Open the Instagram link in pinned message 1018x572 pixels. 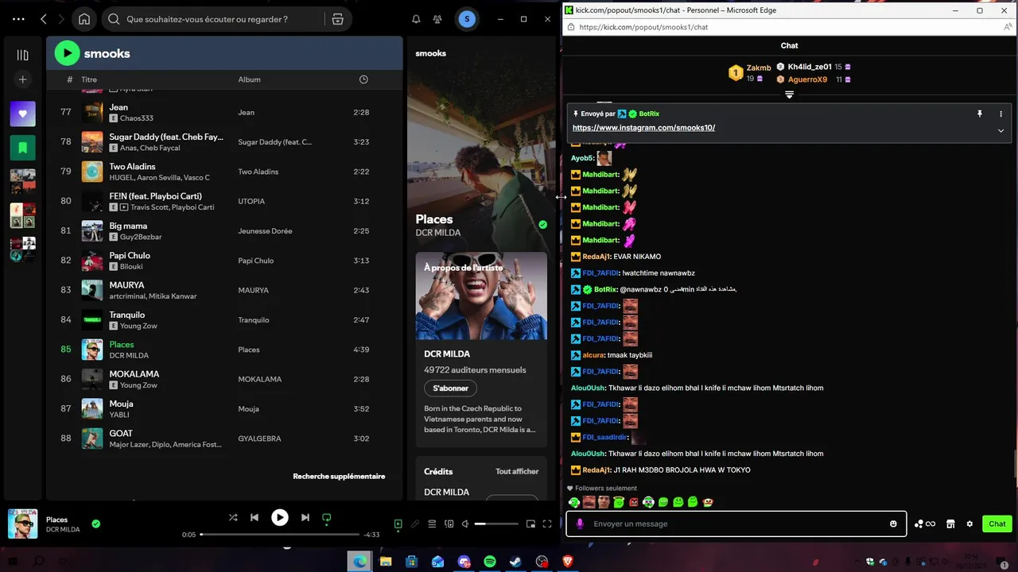643,127
